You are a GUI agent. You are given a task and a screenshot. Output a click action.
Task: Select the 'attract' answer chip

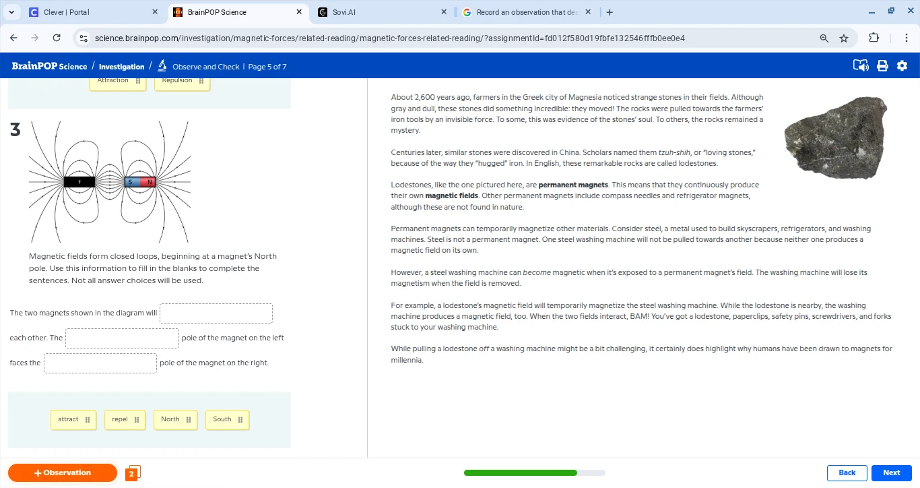(73, 419)
